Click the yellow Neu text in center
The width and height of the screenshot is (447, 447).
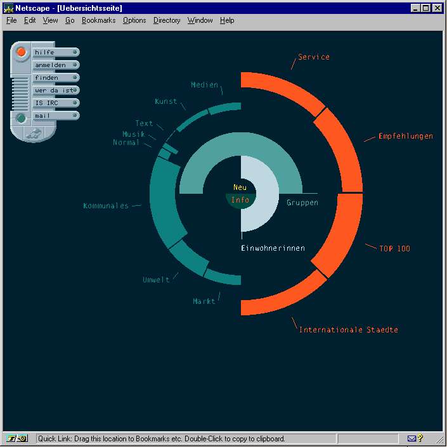pos(240,187)
